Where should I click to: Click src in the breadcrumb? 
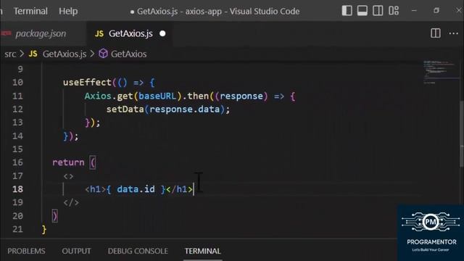tap(10, 54)
